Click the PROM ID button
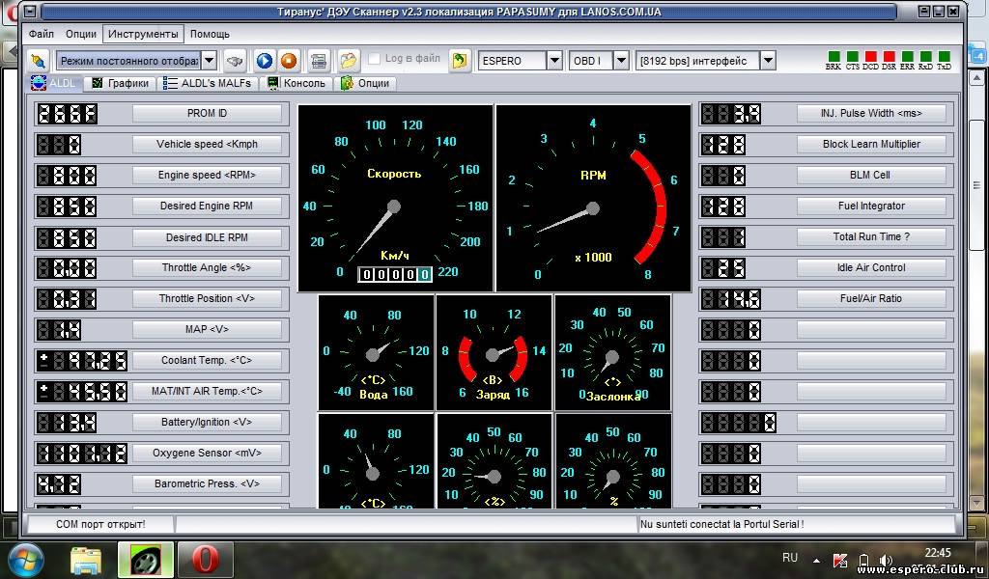989x579 pixels. tap(207, 114)
